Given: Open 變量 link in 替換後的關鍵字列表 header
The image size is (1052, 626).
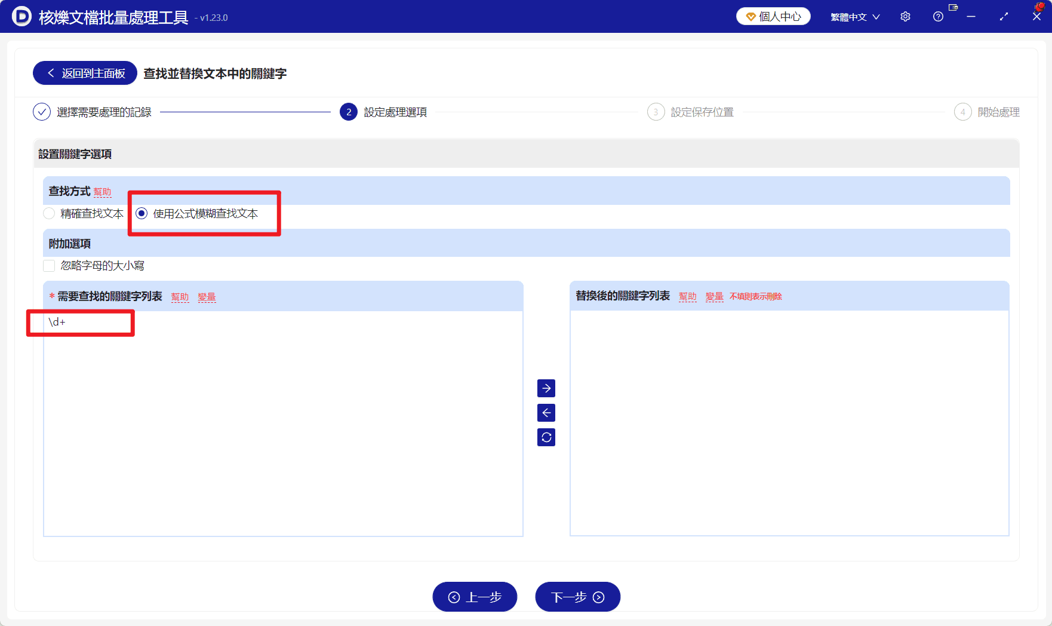Looking at the screenshot, I should 715,296.
